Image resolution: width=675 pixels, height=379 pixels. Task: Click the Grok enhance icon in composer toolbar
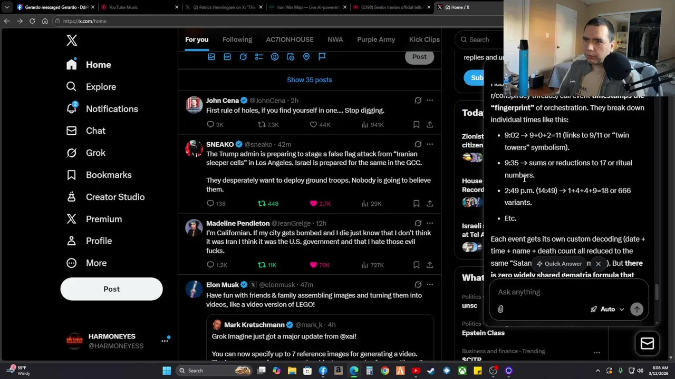[243, 56]
